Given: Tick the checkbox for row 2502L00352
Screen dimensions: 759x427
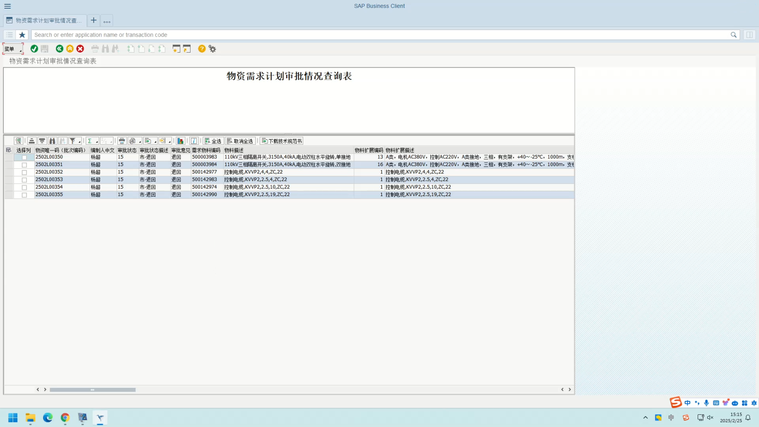Looking at the screenshot, I should coord(24,173).
